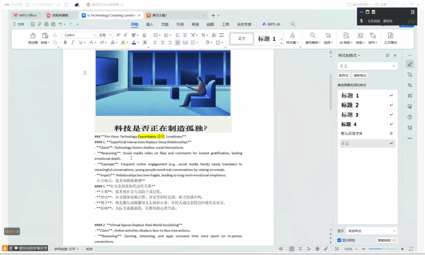This screenshot has width=425, height=255.
Task: Toggle Underline formatting
Action: (x=80, y=42)
